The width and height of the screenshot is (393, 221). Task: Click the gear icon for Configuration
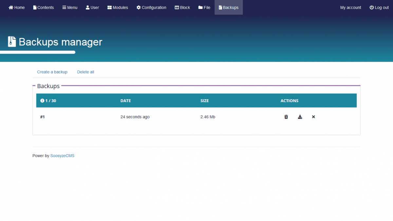[139, 8]
